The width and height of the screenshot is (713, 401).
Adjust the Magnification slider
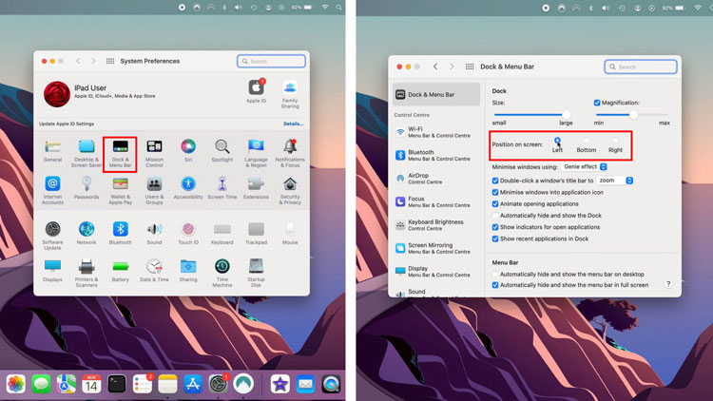(632, 115)
